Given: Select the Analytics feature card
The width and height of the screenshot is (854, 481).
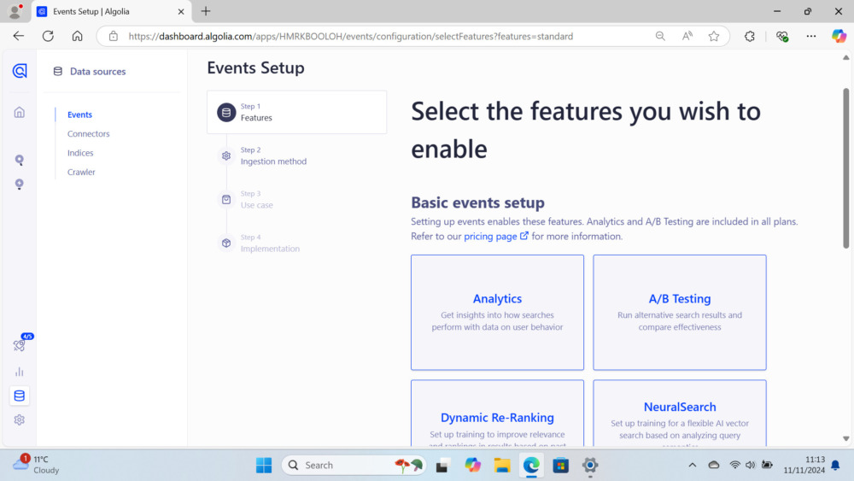Looking at the screenshot, I should pos(497,312).
